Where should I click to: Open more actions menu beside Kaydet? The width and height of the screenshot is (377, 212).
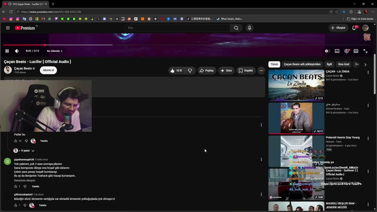click(261, 71)
